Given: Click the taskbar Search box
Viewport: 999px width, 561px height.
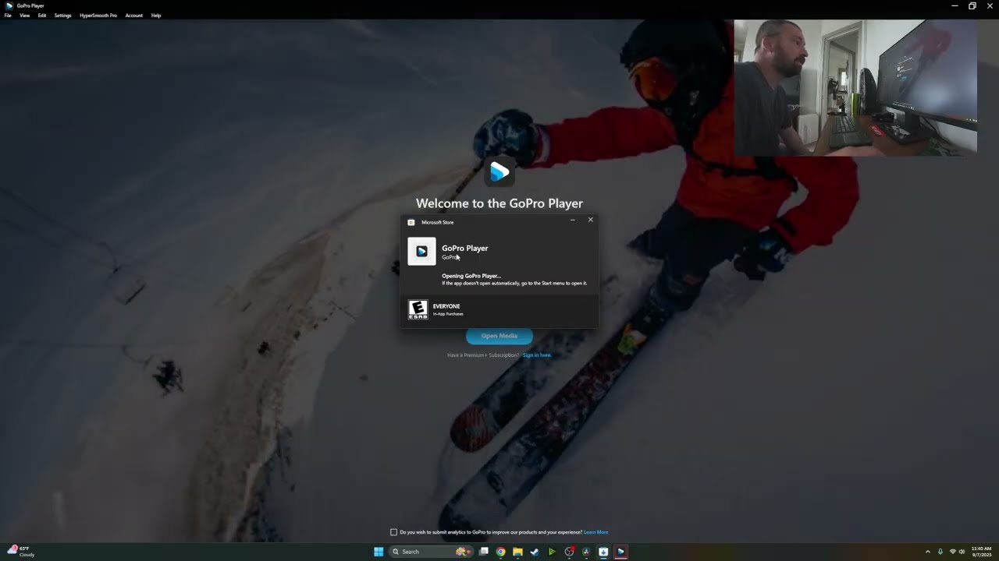Looking at the screenshot, I should coord(429,552).
